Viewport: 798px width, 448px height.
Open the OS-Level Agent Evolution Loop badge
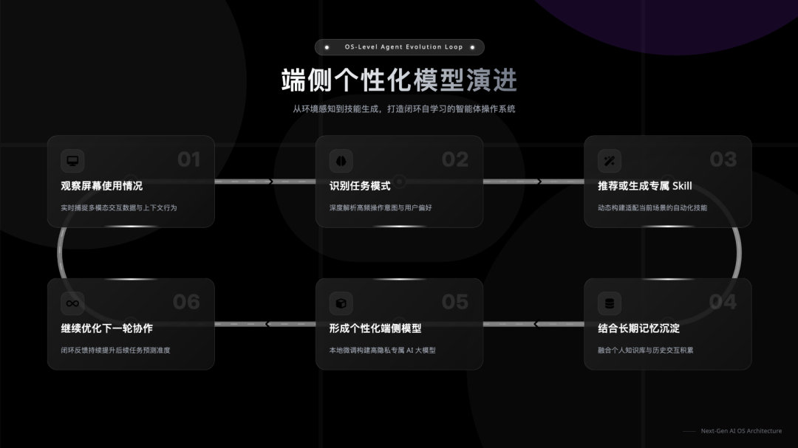point(400,46)
